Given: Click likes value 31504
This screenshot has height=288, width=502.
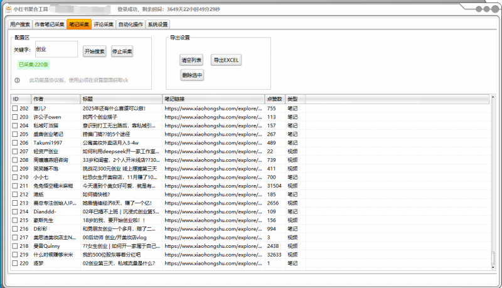Looking at the screenshot, I should click(x=274, y=186).
